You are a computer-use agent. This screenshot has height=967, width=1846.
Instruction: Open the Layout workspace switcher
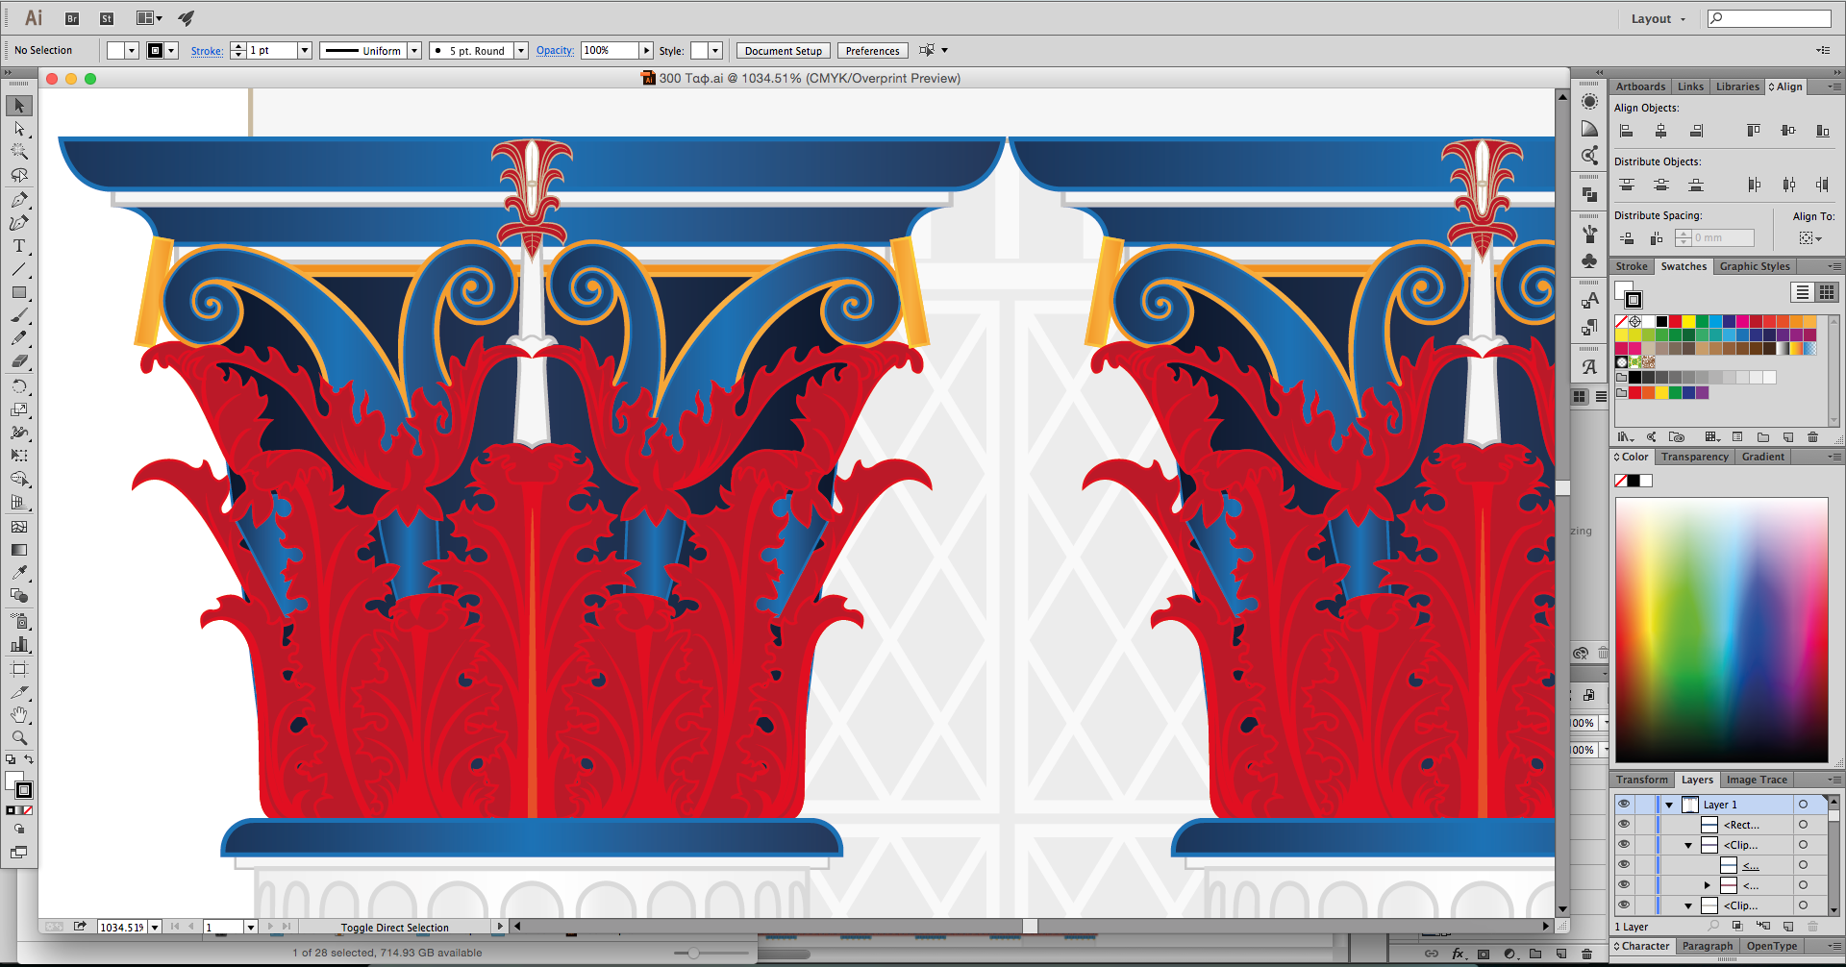click(1659, 19)
